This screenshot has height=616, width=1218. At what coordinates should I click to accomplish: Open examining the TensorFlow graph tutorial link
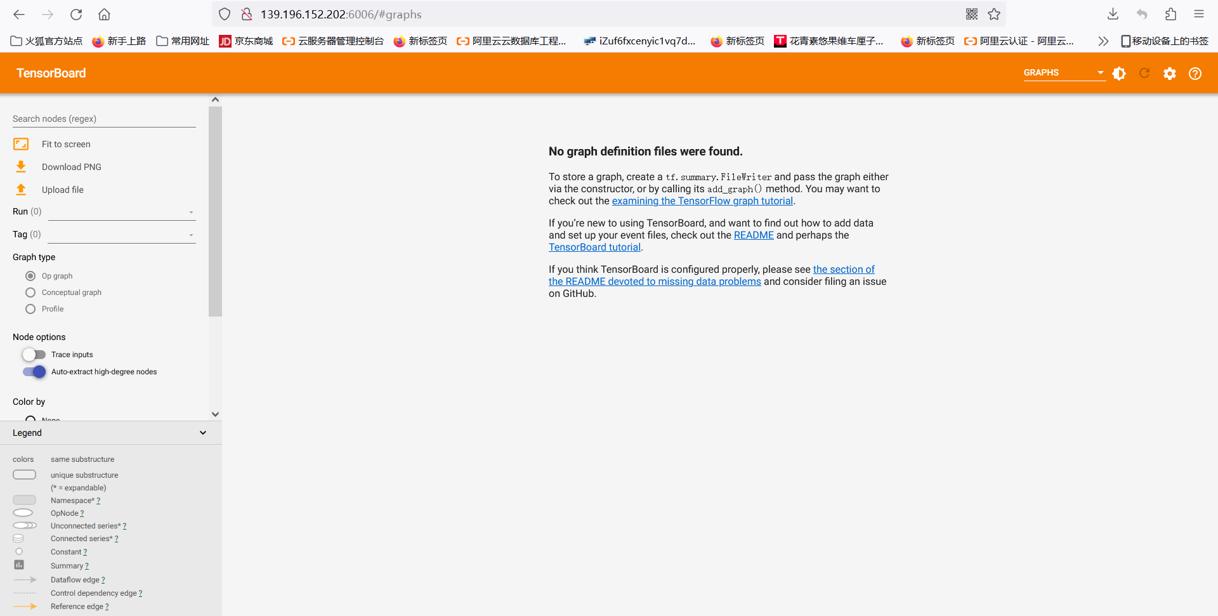[x=702, y=201]
